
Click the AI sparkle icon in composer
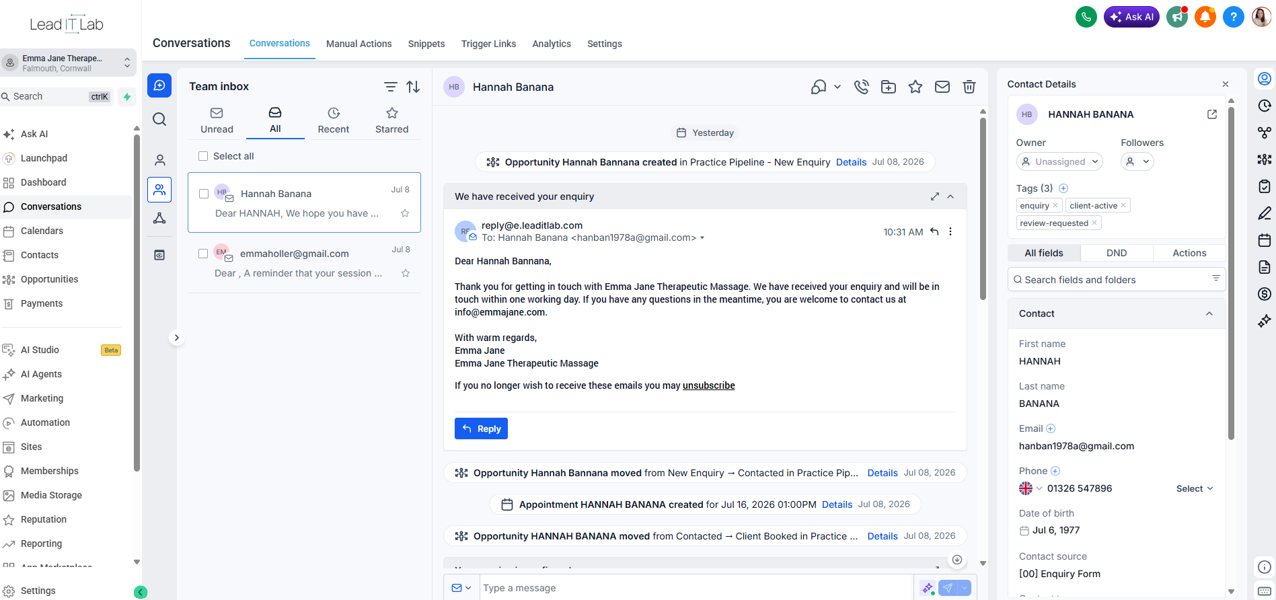[928, 588]
